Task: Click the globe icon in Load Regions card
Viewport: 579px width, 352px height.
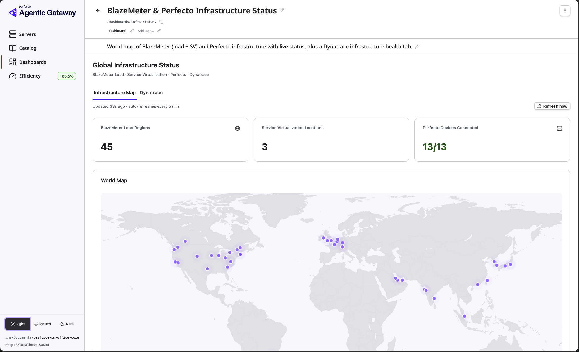Action: coord(238,128)
